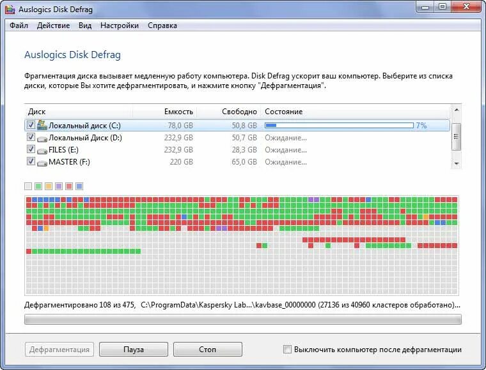Click the disabled Дефрагментация button
The width and height of the screenshot is (486, 370).
tap(59, 350)
